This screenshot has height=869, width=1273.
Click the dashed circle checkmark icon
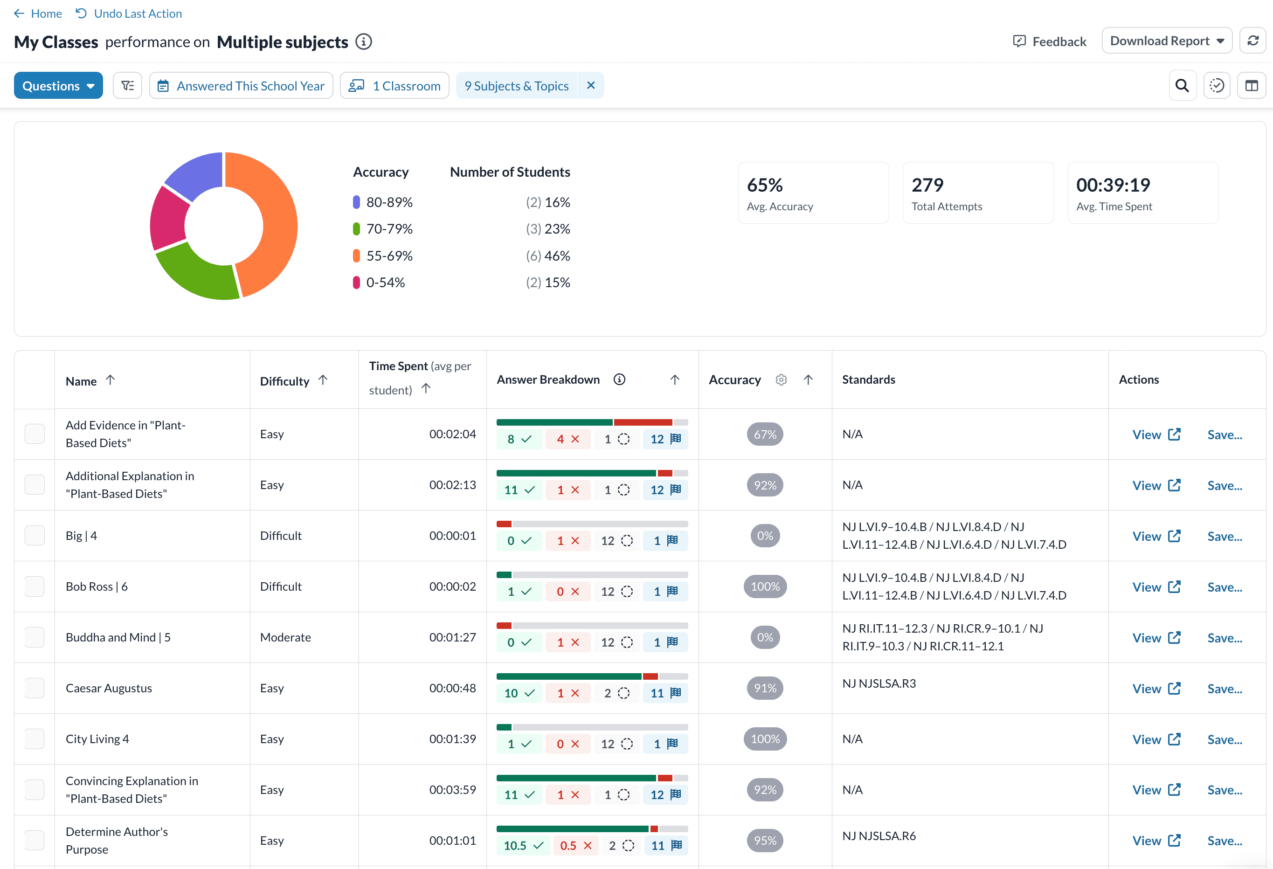1216,85
